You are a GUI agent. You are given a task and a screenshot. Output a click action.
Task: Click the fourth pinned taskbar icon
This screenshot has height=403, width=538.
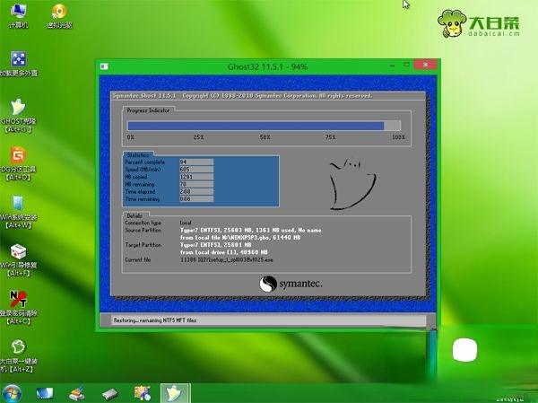141,393
